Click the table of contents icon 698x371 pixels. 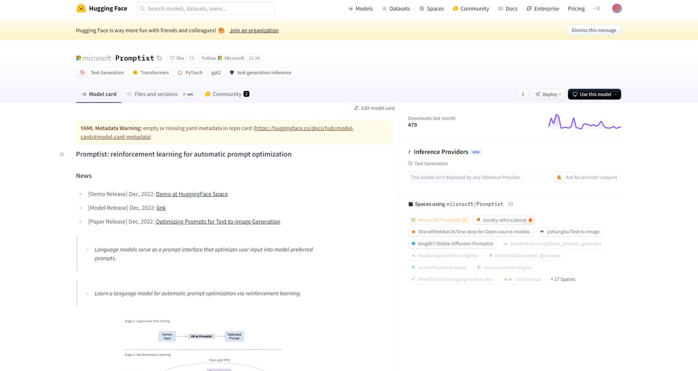pos(62,154)
